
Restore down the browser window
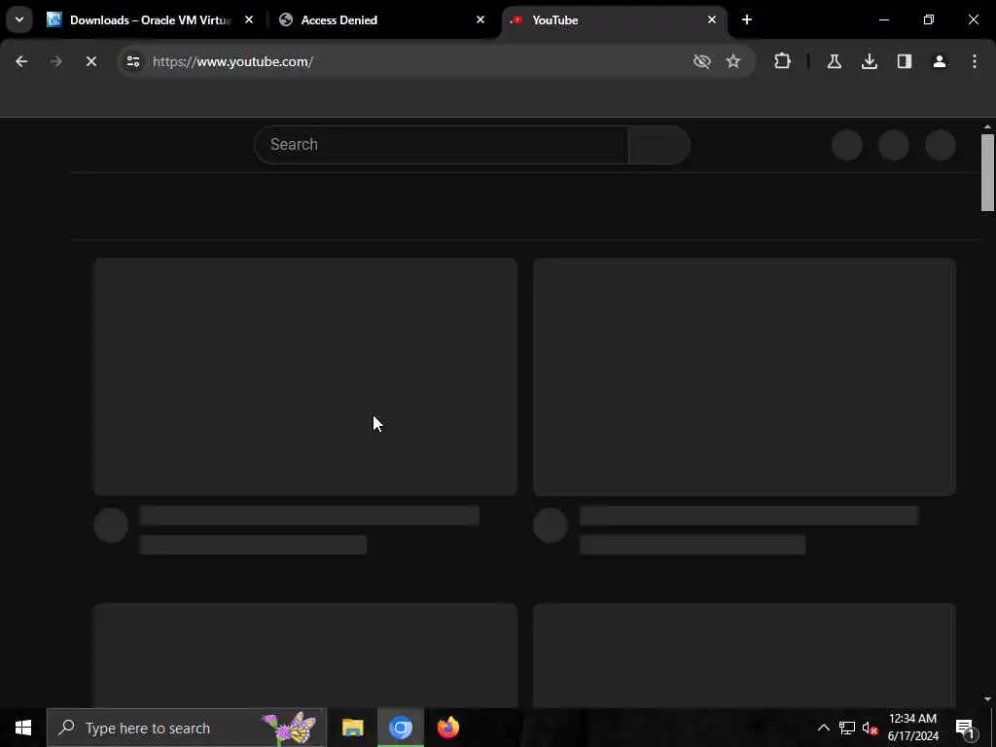click(x=929, y=19)
